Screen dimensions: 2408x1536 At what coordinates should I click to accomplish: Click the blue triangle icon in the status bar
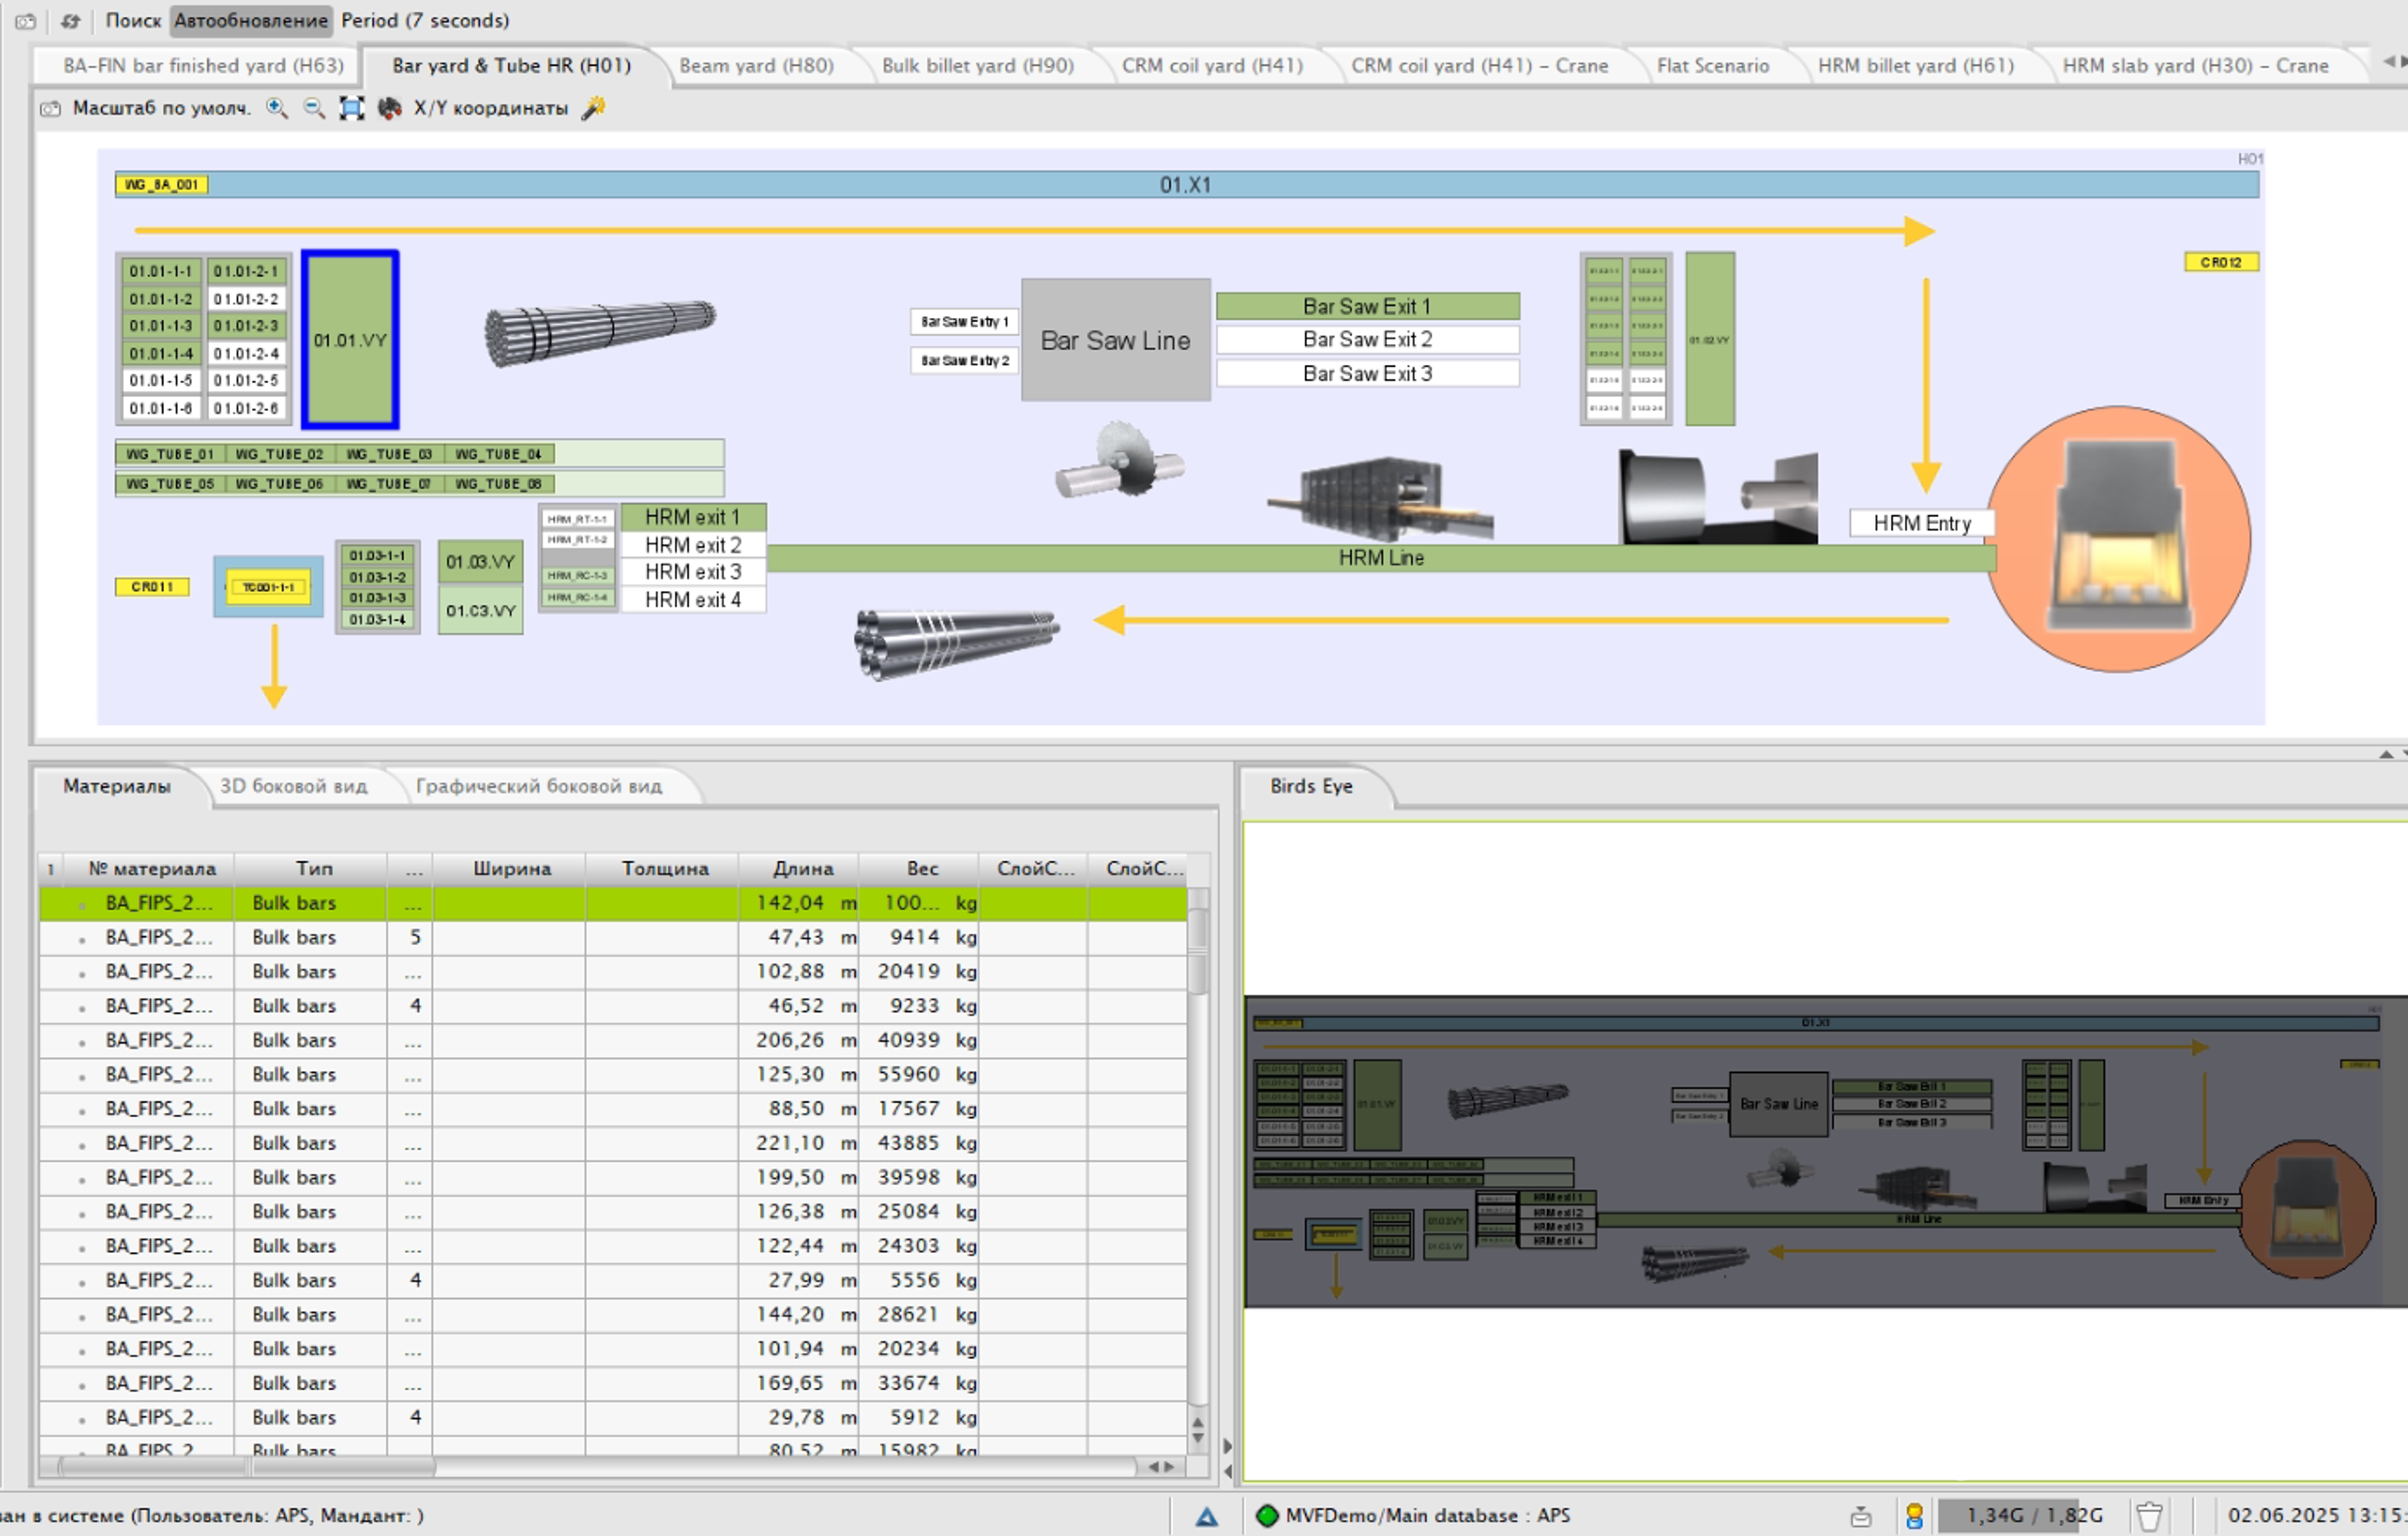[1207, 1517]
